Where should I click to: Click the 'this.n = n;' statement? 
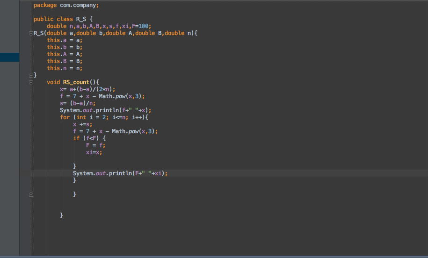pyautogui.click(x=65, y=68)
